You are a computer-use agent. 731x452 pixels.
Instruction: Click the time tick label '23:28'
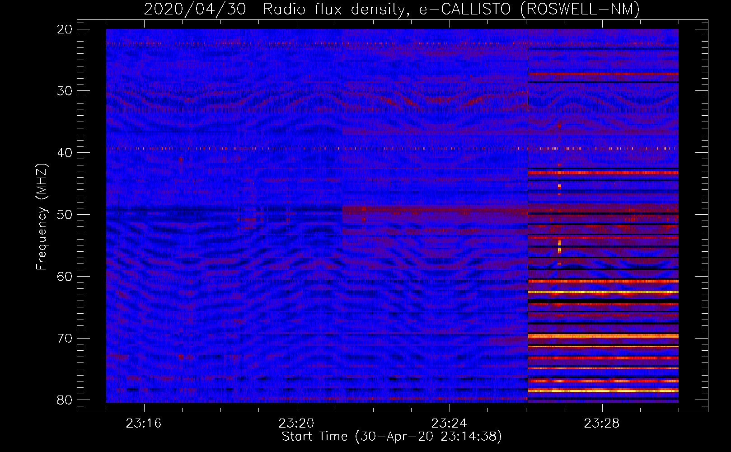pos(602,424)
